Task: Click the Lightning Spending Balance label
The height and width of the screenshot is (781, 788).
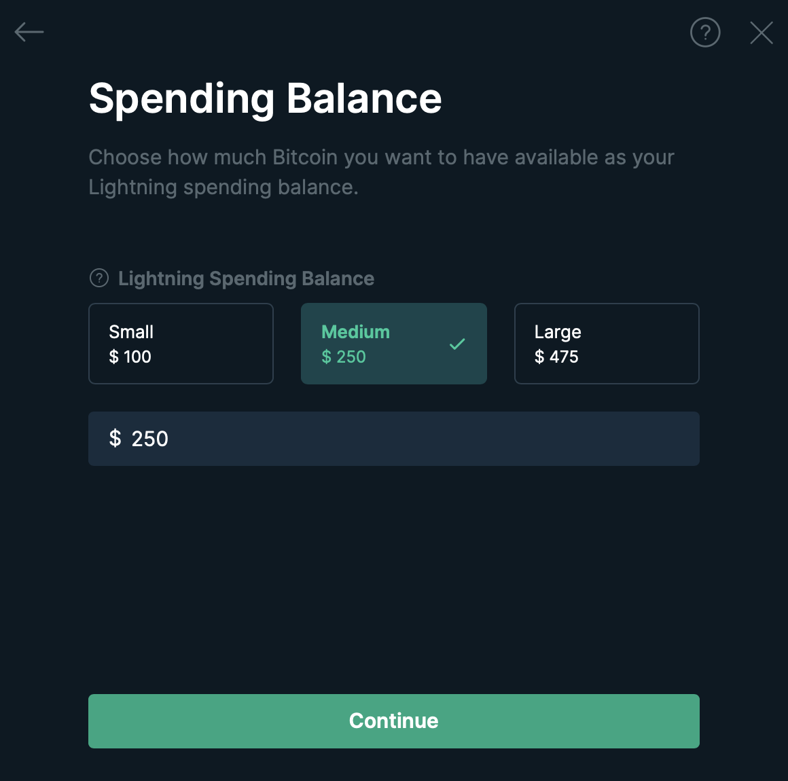Action: coord(246,278)
